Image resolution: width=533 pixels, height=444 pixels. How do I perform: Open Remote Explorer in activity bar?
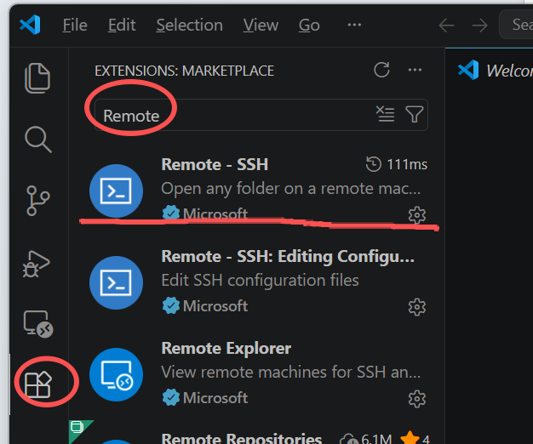(38, 324)
